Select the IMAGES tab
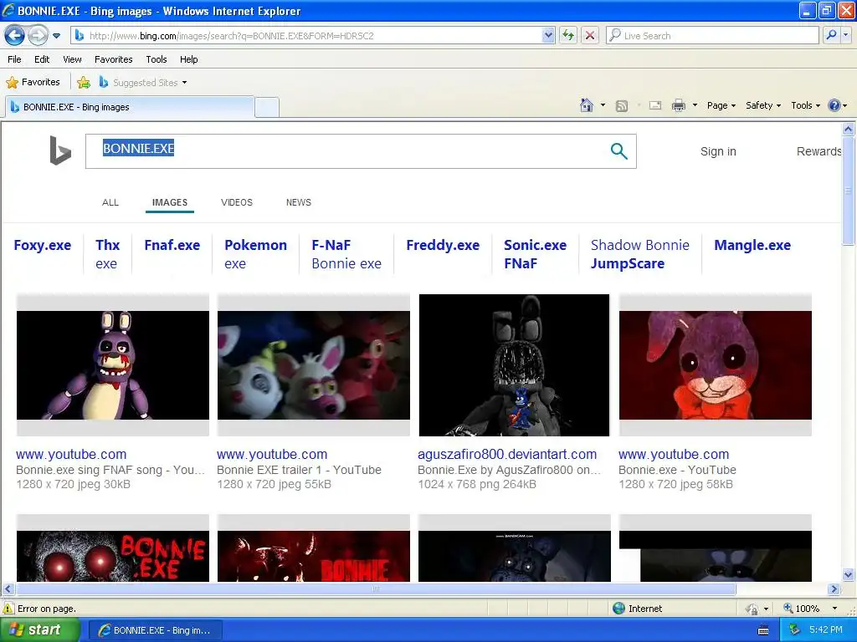The height and width of the screenshot is (642, 857). (x=169, y=202)
